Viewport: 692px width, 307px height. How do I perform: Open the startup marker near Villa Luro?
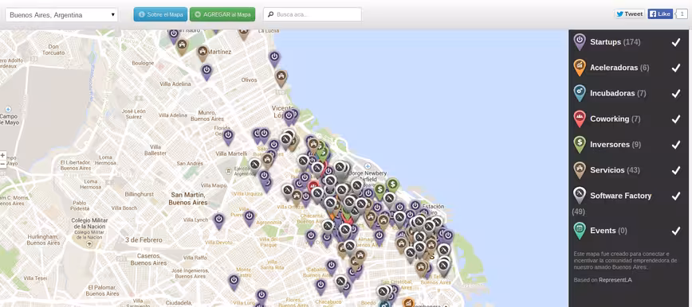click(261, 297)
